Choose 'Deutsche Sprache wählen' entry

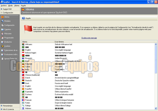pos(65,80)
